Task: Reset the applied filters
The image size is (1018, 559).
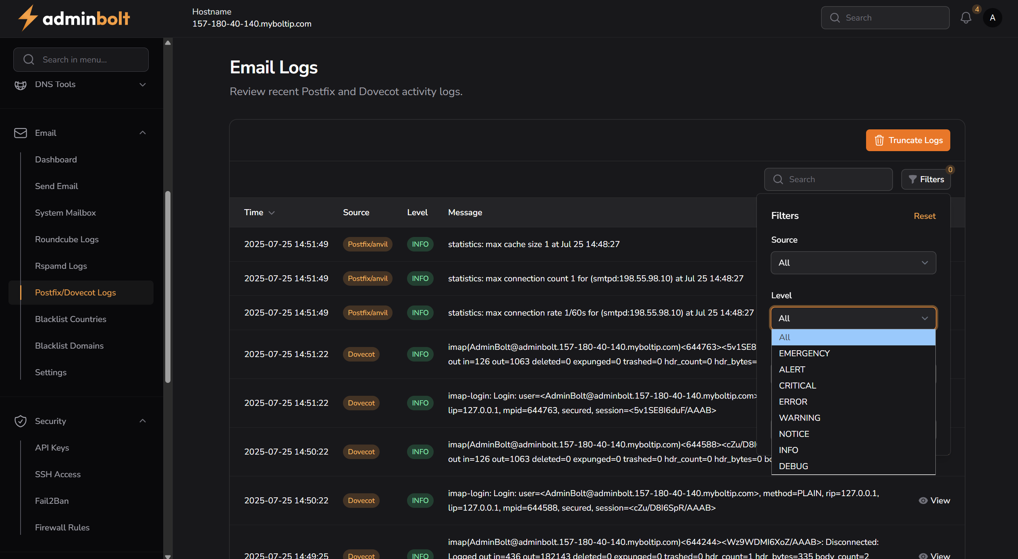Action: click(x=925, y=216)
